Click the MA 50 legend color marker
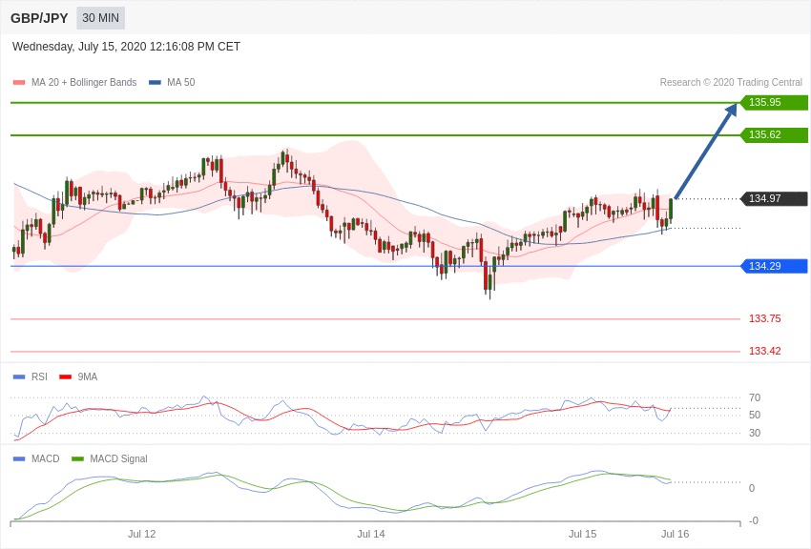The height and width of the screenshot is (549, 811). [155, 83]
